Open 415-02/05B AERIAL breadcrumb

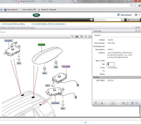coord(49,24)
